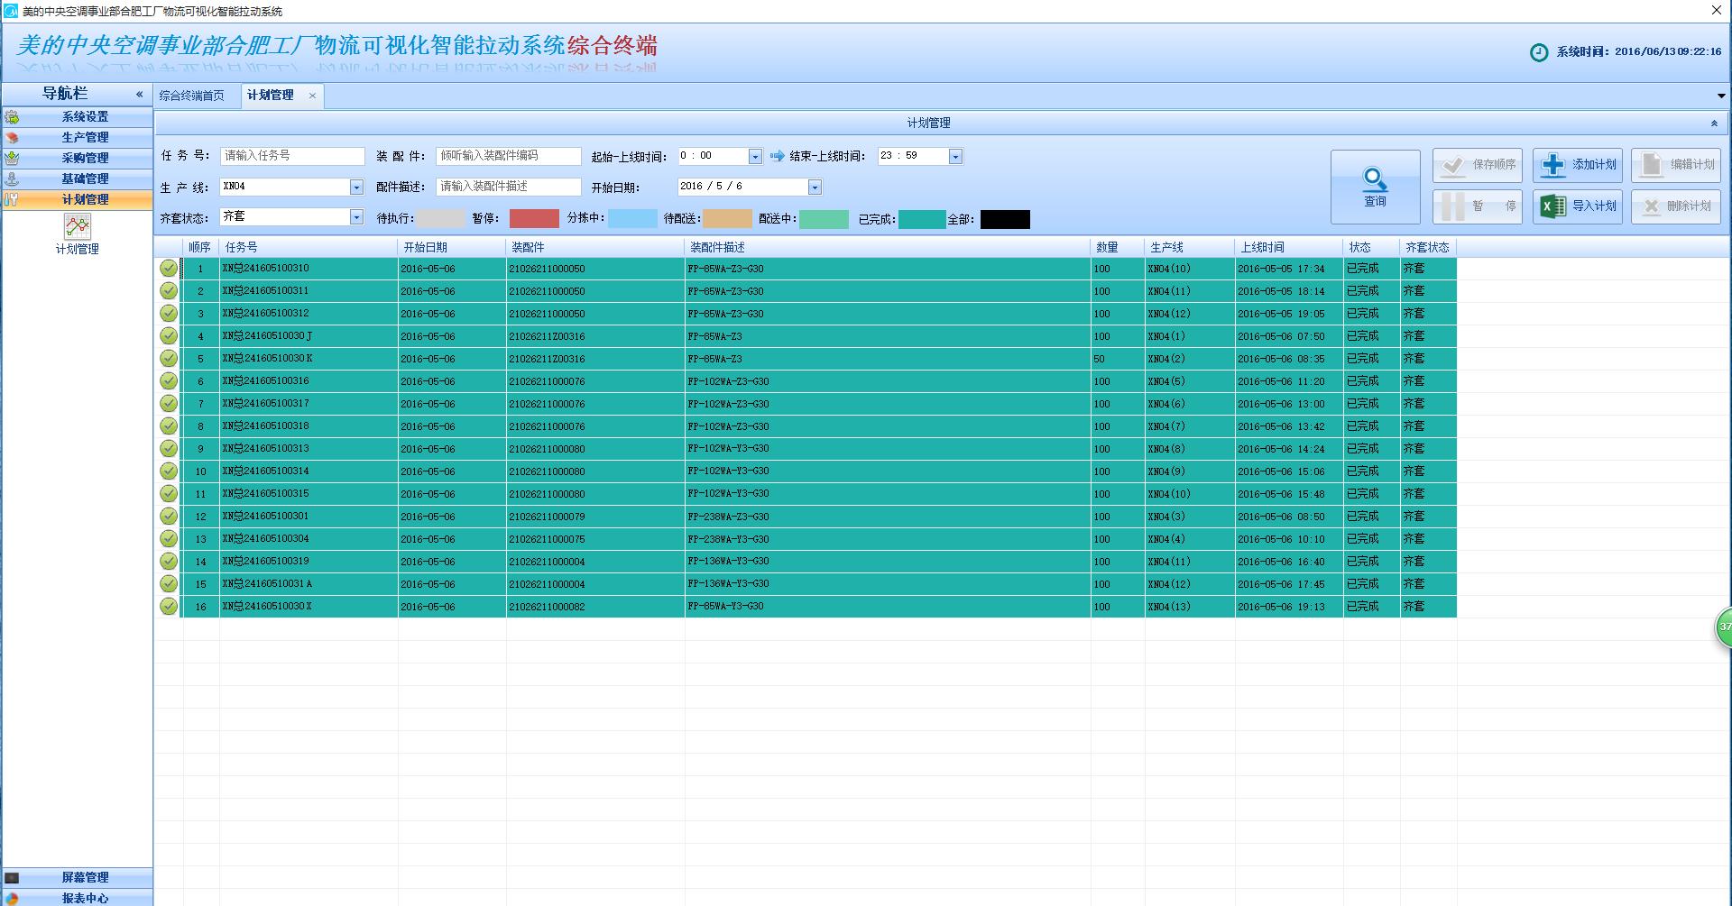Collapse the 计划管理 panel header arrow

tap(1714, 123)
